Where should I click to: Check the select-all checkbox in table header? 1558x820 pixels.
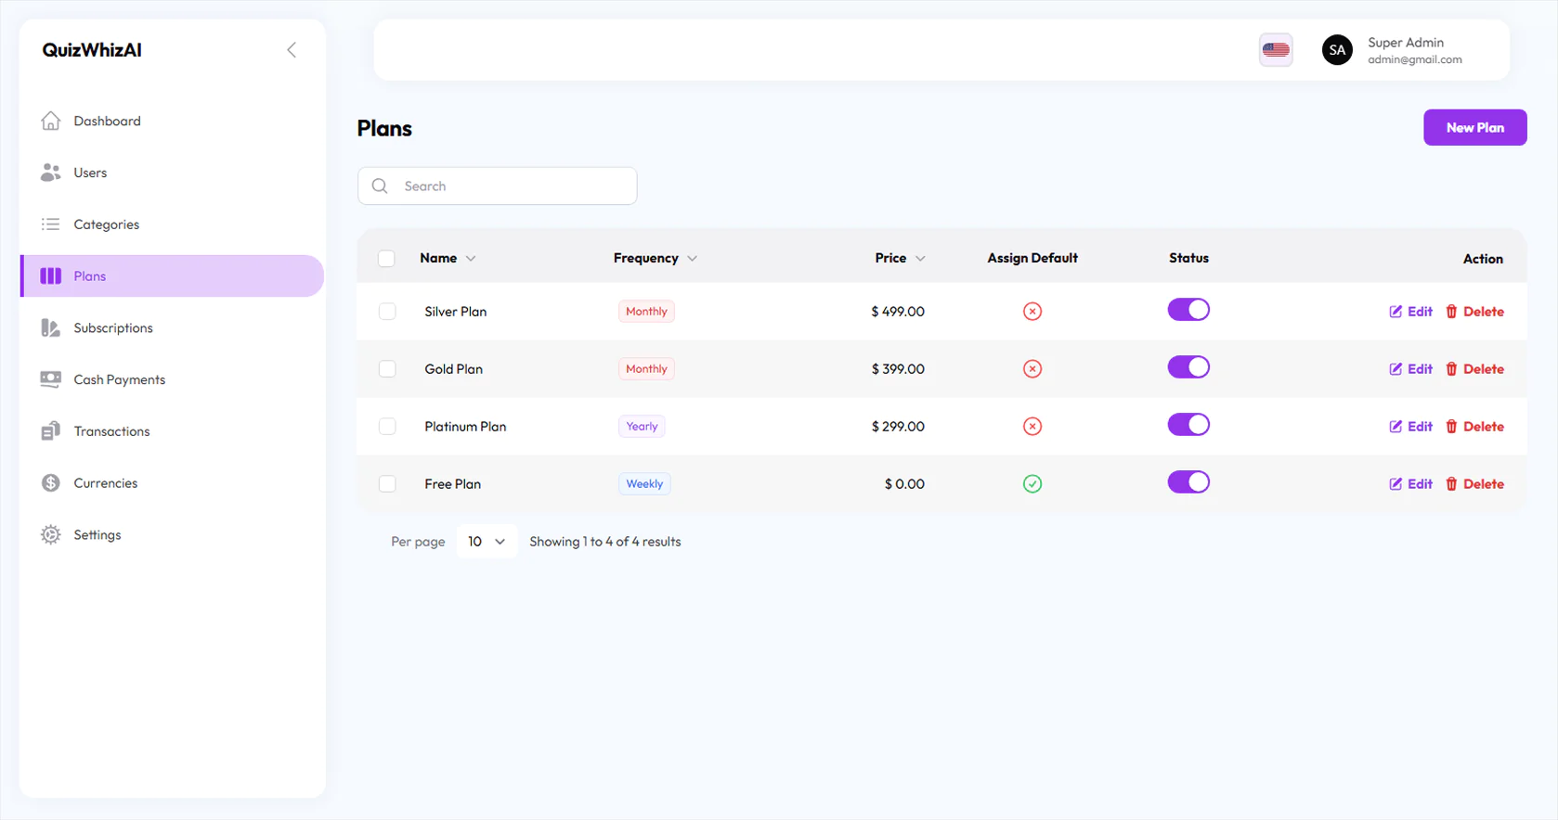click(386, 259)
